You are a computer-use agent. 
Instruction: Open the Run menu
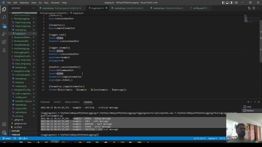tap(46, 3)
